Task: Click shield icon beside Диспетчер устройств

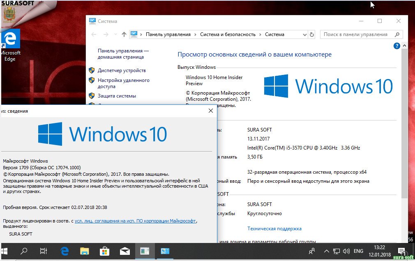Action: pos(92,70)
